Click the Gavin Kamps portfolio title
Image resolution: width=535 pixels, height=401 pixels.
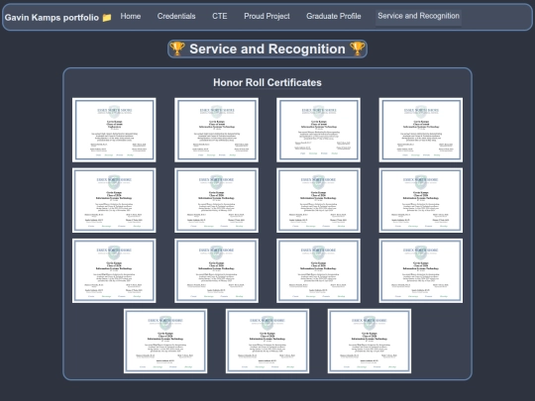click(x=52, y=18)
